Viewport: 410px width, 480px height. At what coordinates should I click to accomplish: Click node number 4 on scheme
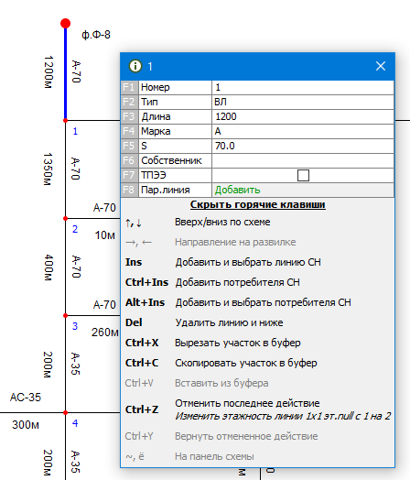tap(75, 423)
